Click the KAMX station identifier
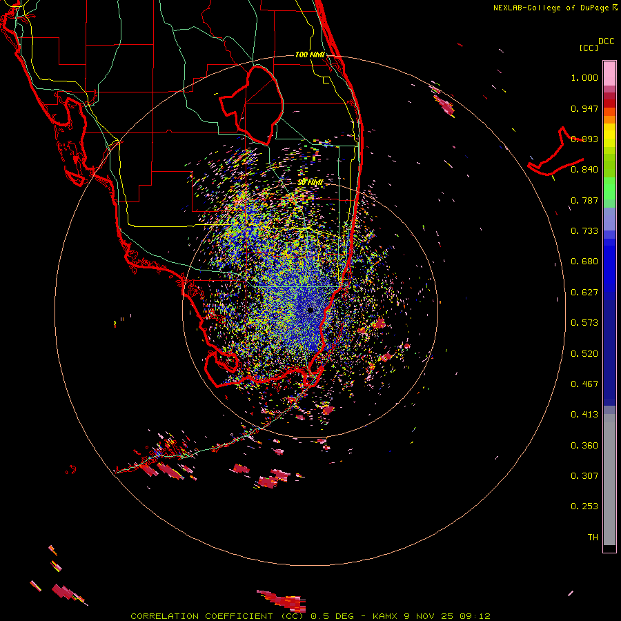The image size is (621, 621). [384, 616]
